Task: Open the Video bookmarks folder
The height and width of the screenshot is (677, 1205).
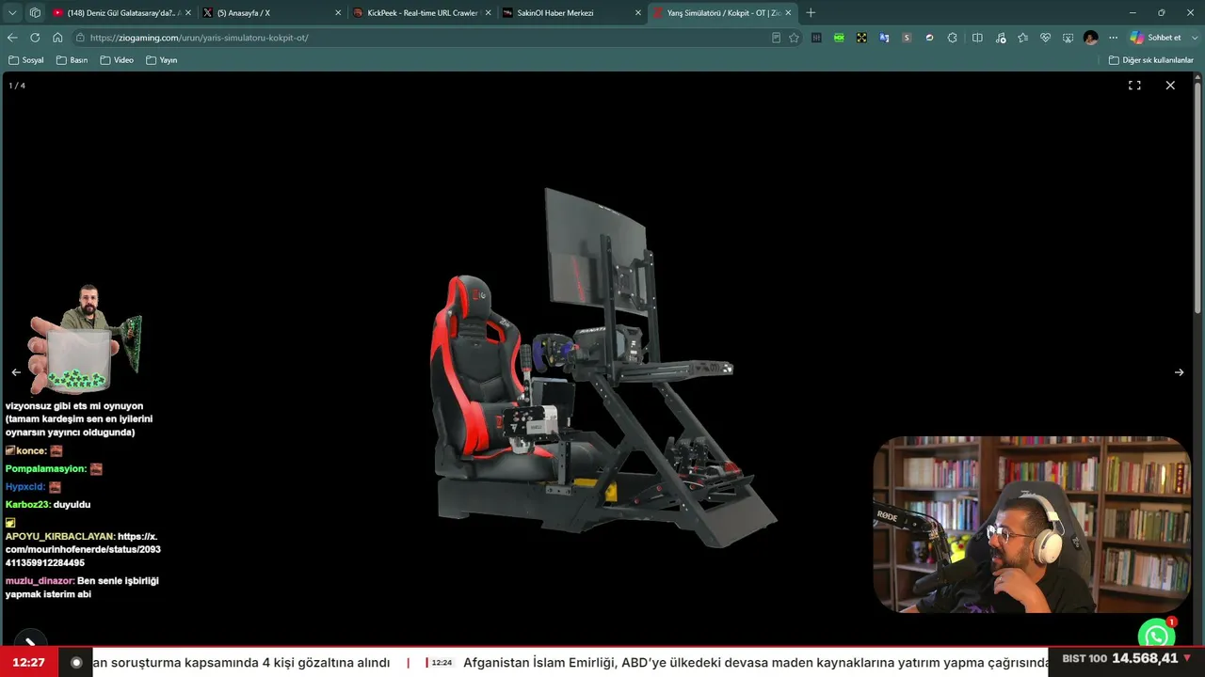Action: pyautogui.click(x=117, y=60)
